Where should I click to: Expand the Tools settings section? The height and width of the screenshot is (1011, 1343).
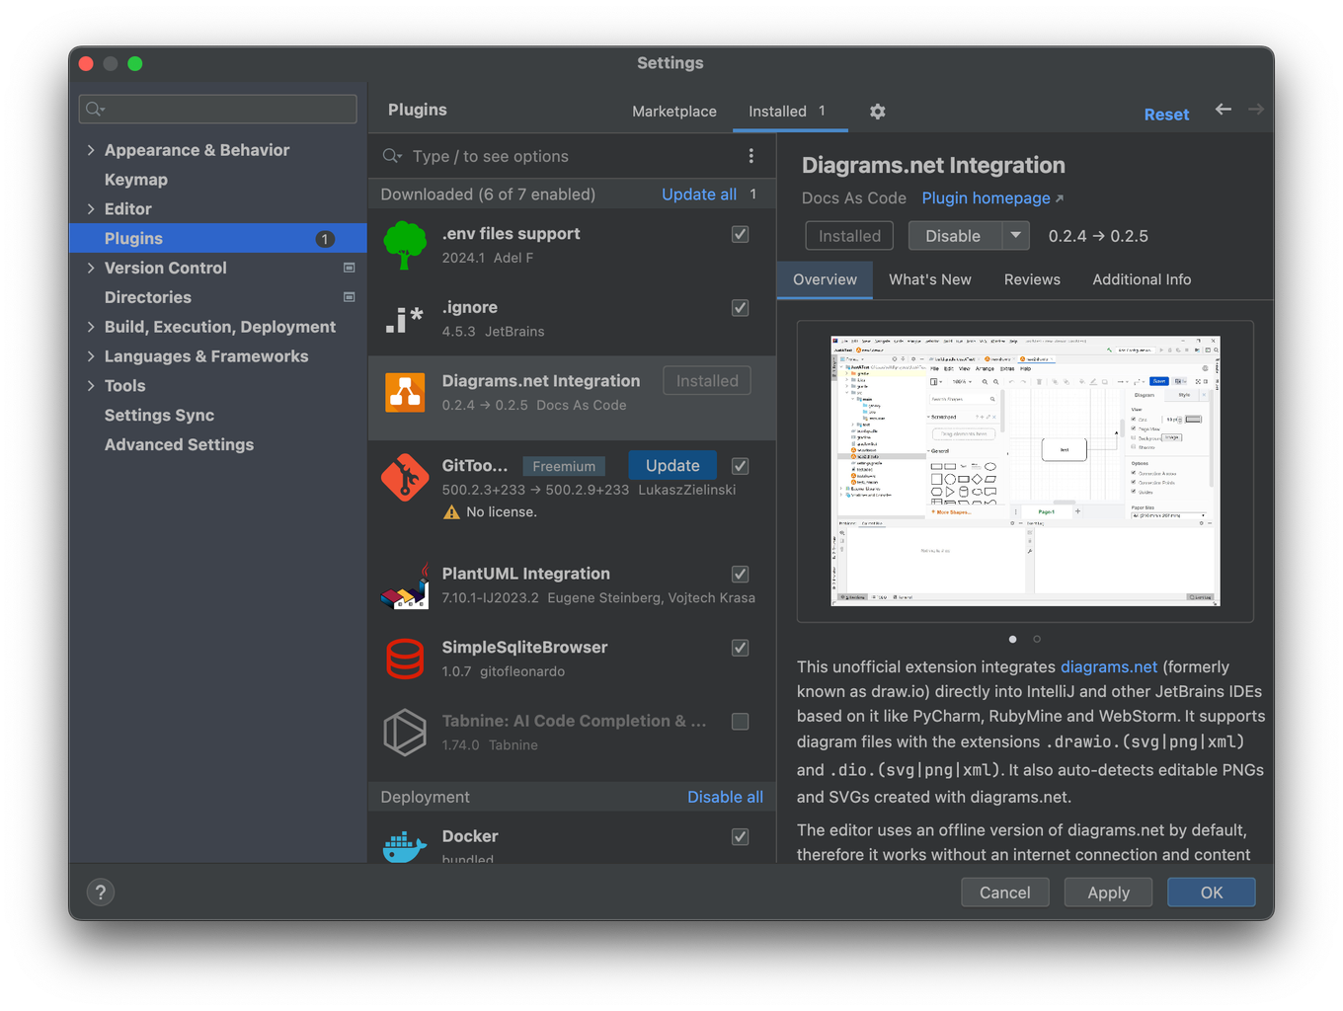point(91,386)
